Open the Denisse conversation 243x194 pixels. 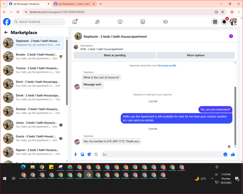click(x=33, y=111)
